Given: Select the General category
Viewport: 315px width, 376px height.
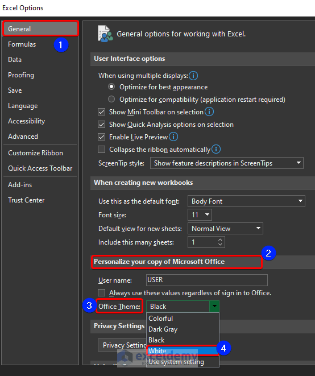Looking at the screenshot, I should click(x=40, y=29).
